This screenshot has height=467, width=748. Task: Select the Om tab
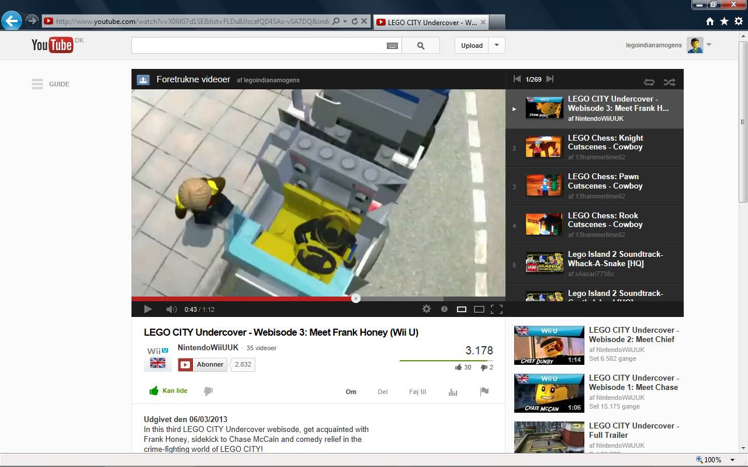click(x=351, y=392)
